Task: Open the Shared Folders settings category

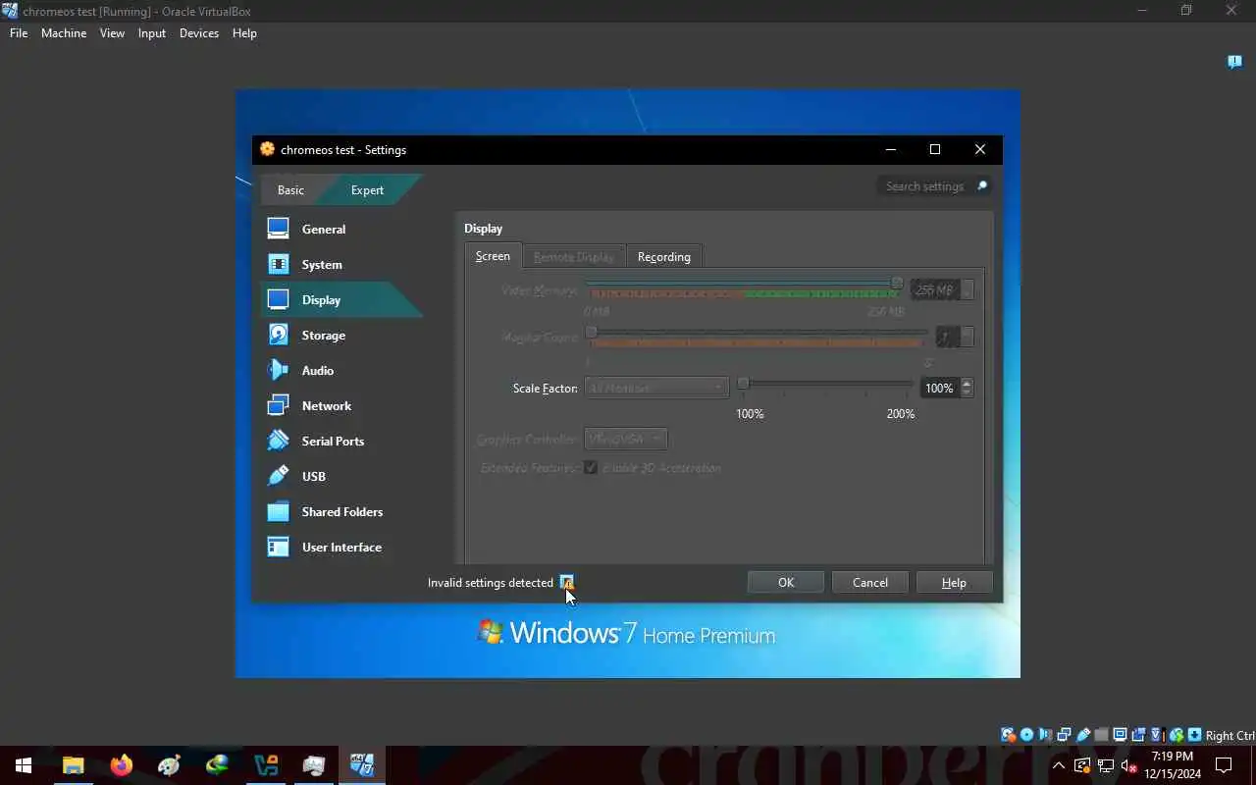Action: point(341,511)
